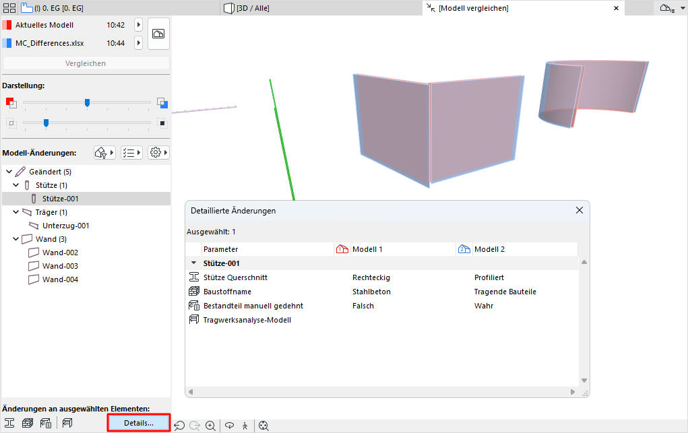Click the model balance slider handle
This screenshot has width=688, height=433.
click(x=88, y=102)
